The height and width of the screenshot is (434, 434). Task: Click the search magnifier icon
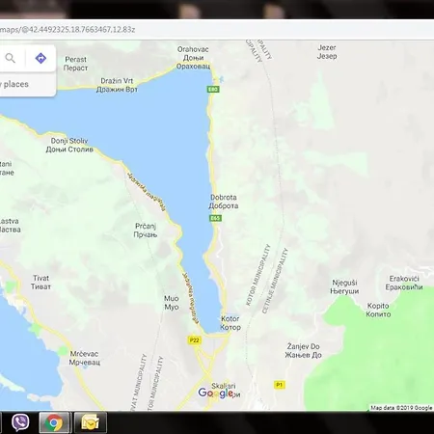(11, 58)
